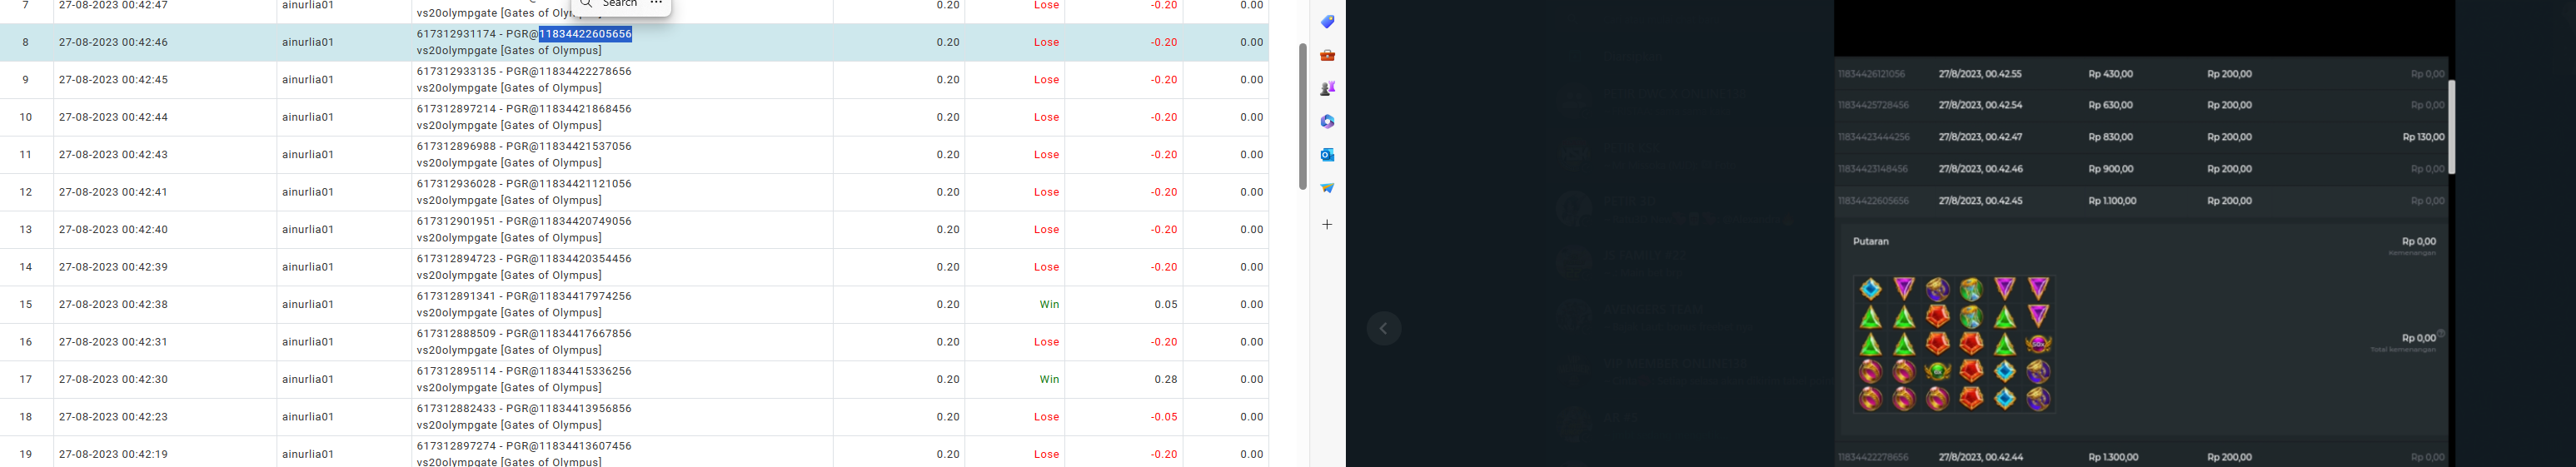This screenshot has width=2576, height=467.
Task: Click the Win status in row 17
Action: [1049, 379]
